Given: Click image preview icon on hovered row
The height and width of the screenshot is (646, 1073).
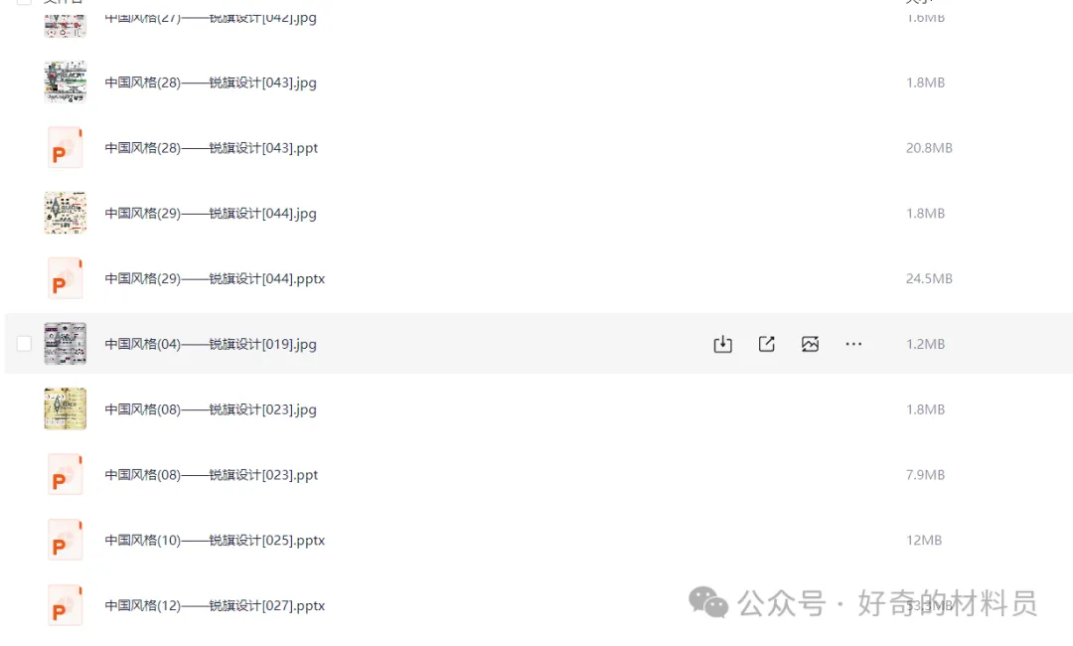Looking at the screenshot, I should point(811,344).
